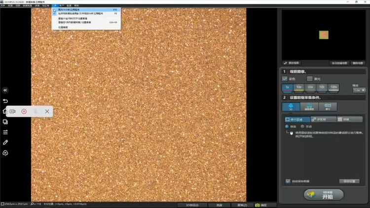Collapse the left sidebar with double chevron
Screen dimensions: 370x208
pyautogui.click(x=5, y=90)
